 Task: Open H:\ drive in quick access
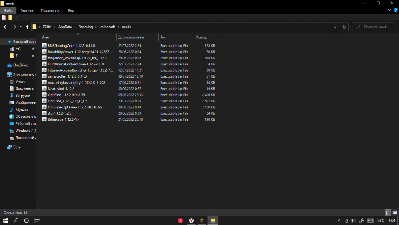[18, 49]
